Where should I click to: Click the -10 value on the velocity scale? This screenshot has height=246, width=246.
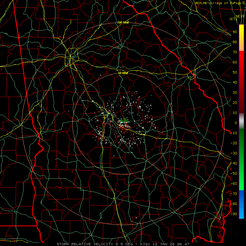[x=234, y=133]
